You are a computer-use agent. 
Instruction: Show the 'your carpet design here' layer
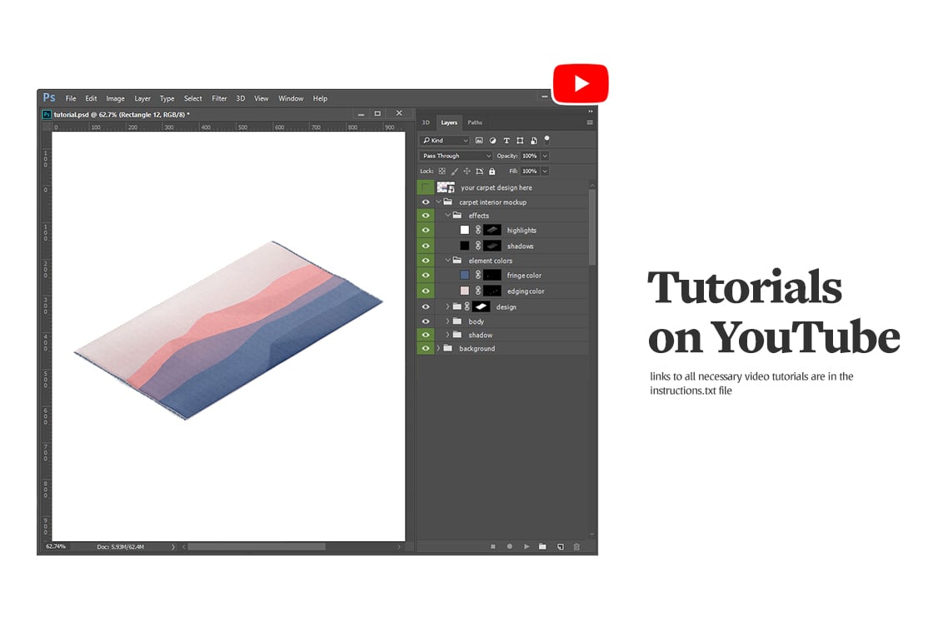point(426,188)
